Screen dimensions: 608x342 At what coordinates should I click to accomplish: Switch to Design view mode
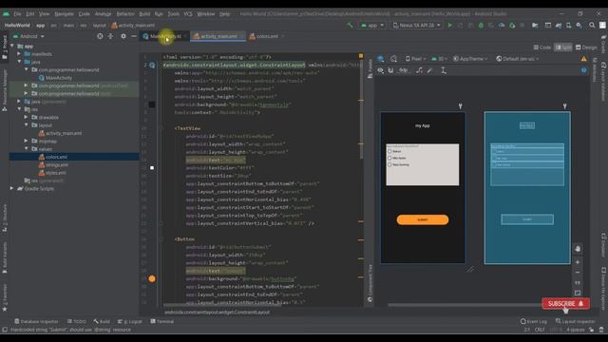pos(586,47)
